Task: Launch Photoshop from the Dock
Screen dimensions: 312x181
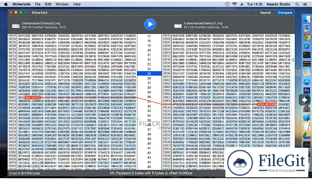Action: click(307, 90)
